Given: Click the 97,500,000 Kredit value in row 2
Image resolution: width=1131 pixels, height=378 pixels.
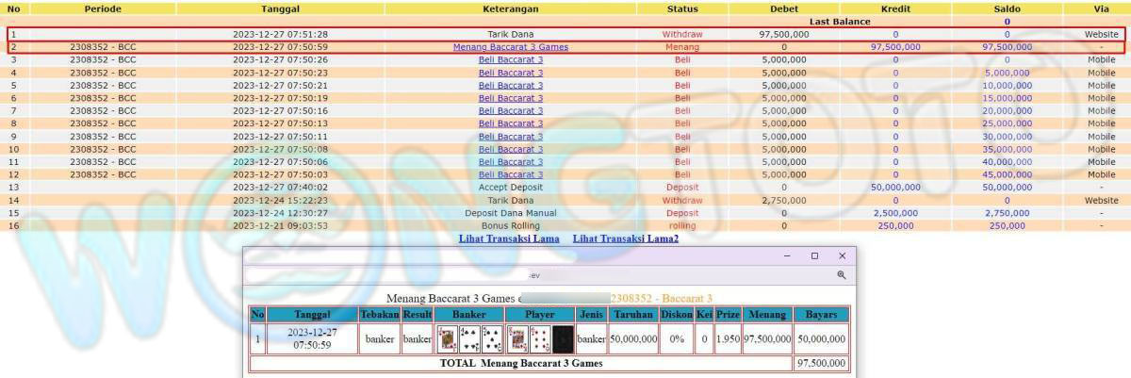Looking at the screenshot, I should 894,46.
